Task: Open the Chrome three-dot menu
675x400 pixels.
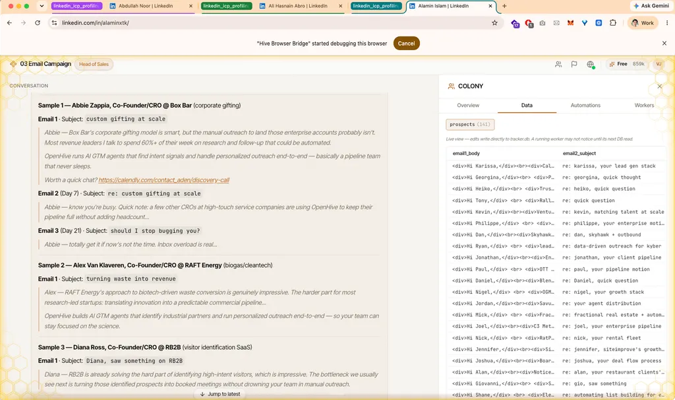Action: pos(667,23)
